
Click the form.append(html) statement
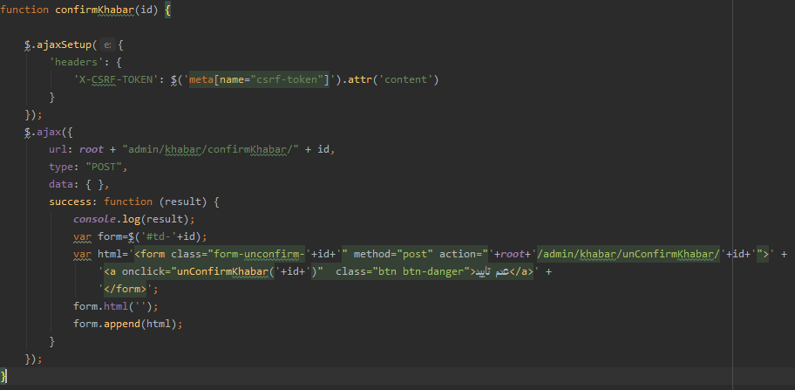(x=128, y=324)
